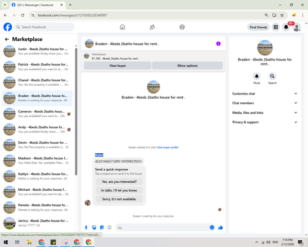The image size is (308, 247).
Task: Choose a sticker from the composer
Action: pos(102,227)
